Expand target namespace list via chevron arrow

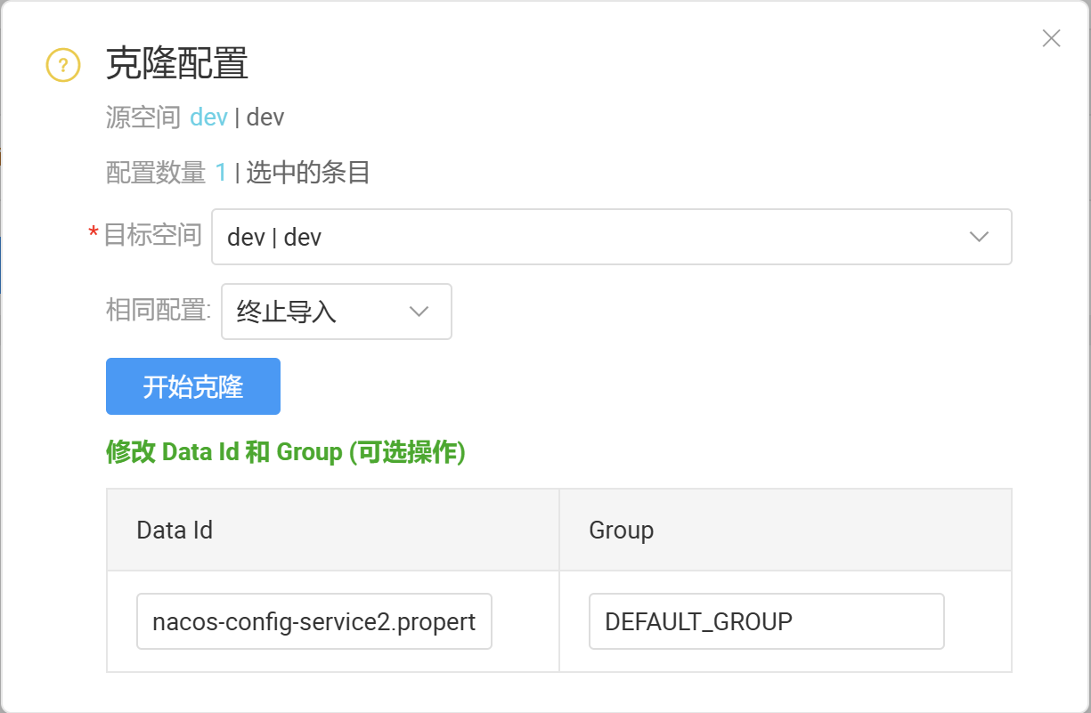[x=979, y=237]
